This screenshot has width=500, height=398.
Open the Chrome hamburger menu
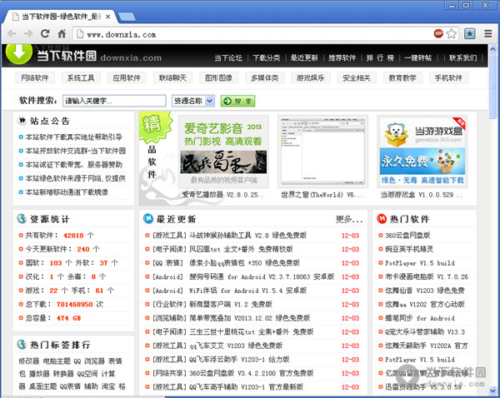pos(487,33)
